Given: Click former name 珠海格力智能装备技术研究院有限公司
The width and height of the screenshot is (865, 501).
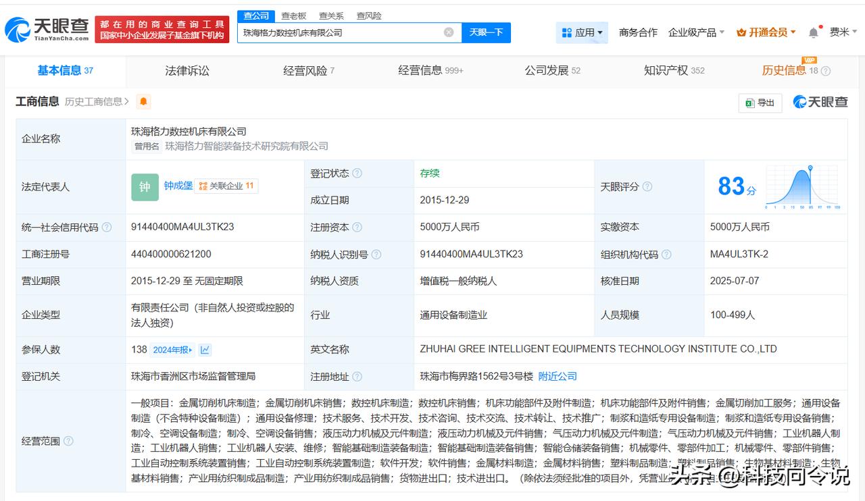Looking at the screenshot, I should point(247,146).
